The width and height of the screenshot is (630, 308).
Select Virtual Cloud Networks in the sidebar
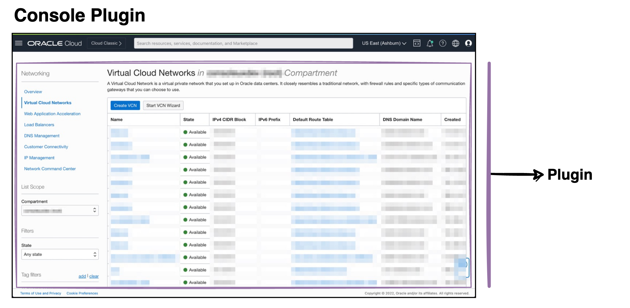(48, 102)
